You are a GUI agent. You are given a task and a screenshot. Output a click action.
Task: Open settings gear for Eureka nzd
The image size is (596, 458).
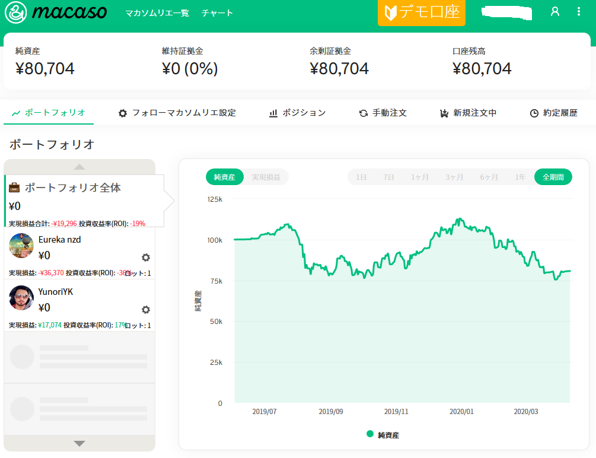point(146,257)
